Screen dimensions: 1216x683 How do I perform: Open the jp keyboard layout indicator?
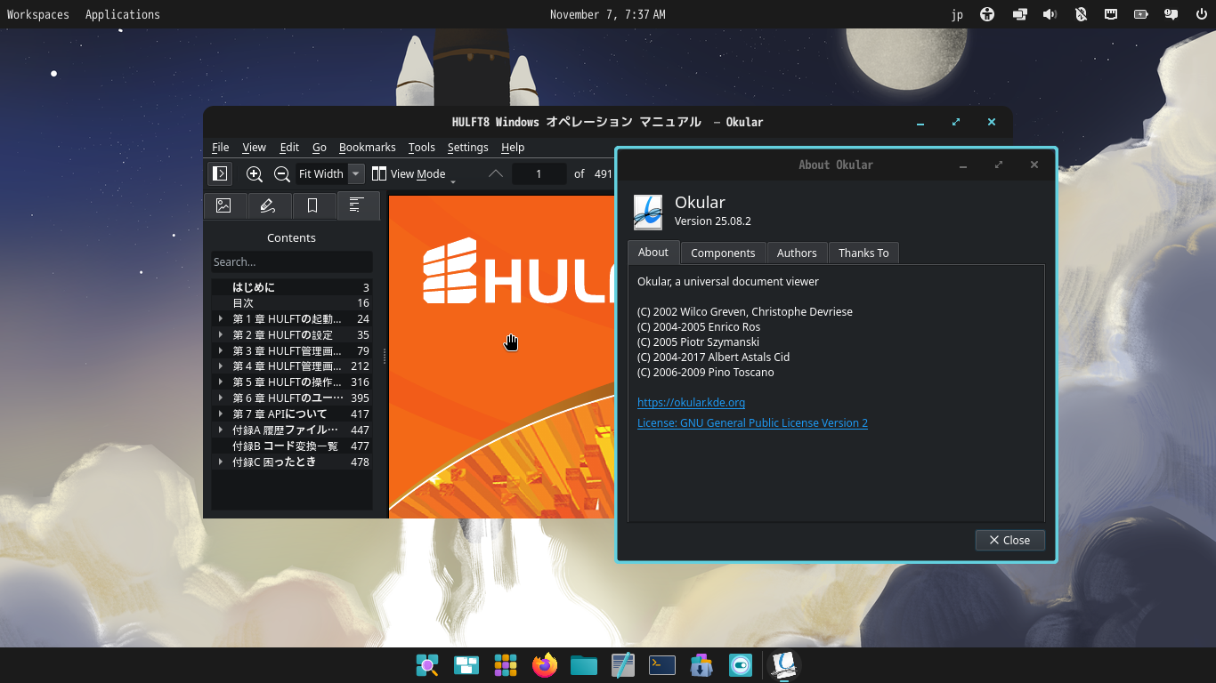[957, 14]
